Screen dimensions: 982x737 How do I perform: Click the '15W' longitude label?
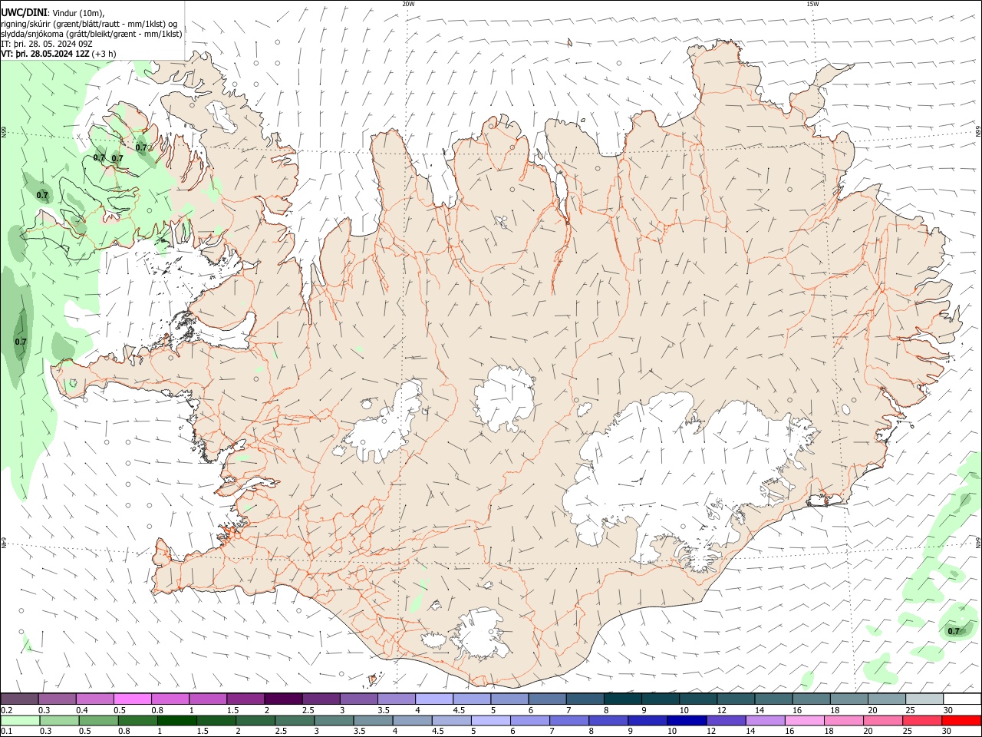tap(812, 4)
